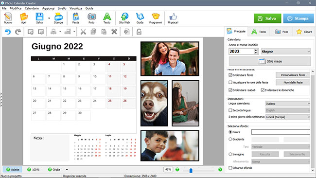Enable Visualizzare le nomi delle feste

(230, 83)
